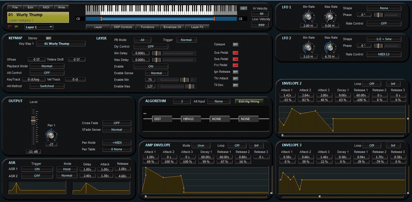Viewport: 412px width, 202px height.
Task: Open the LFO 2 Shape selector
Action: coord(384,39)
